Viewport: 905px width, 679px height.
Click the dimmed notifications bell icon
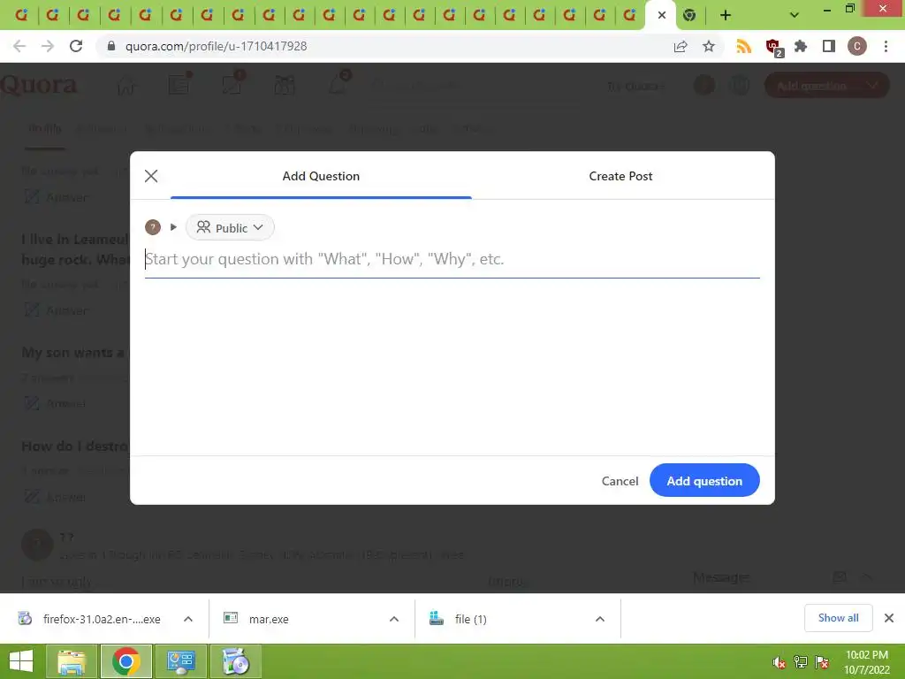[x=338, y=84]
